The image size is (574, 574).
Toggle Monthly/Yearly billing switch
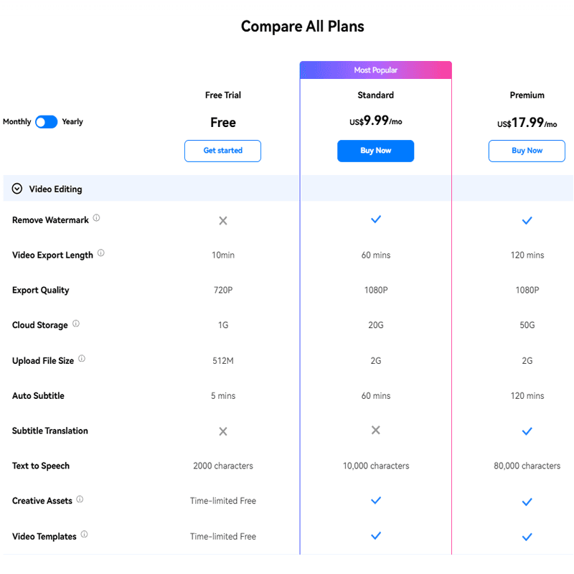point(47,122)
